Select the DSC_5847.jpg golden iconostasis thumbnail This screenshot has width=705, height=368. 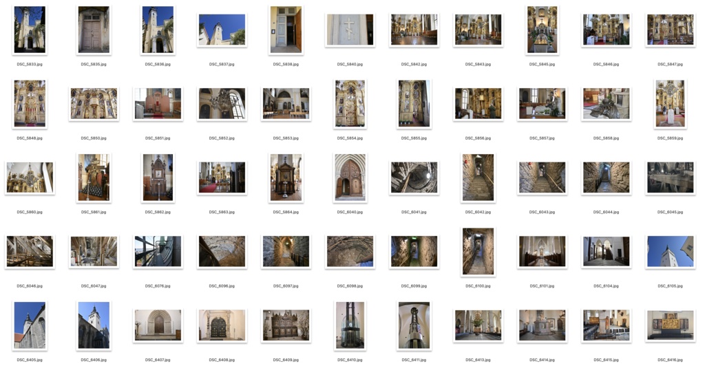click(671, 30)
